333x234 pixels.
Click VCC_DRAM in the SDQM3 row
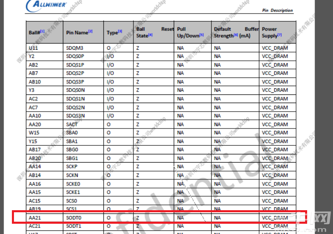pos(275,48)
